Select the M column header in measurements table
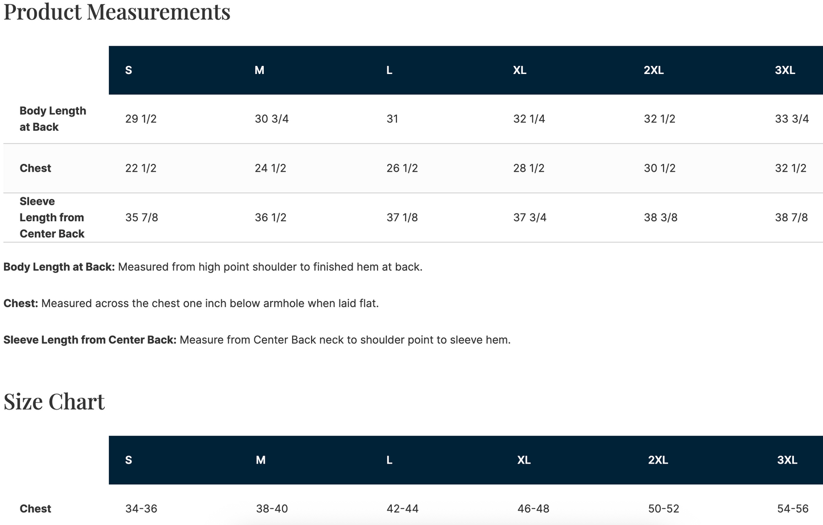The width and height of the screenshot is (823, 525). (259, 70)
